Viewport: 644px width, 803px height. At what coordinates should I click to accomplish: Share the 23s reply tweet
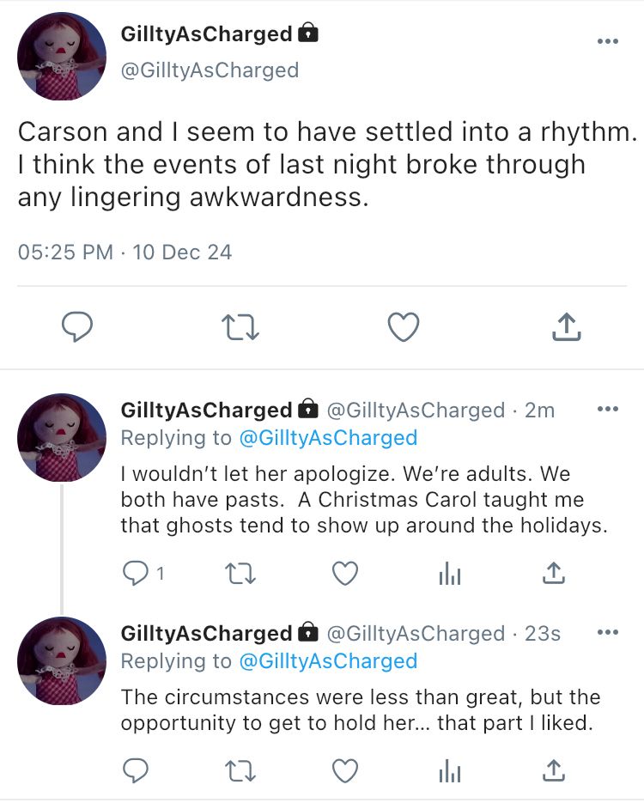(553, 770)
